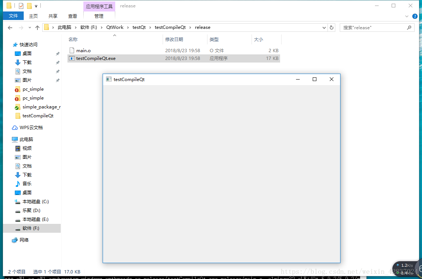This screenshot has width=422, height=279.
Task: Open 本地磁盘 (C:) drive
Action: (36, 202)
